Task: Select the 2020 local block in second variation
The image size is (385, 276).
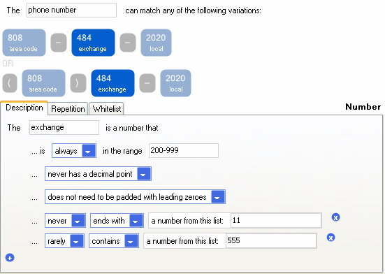Action: tap(175, 83)
